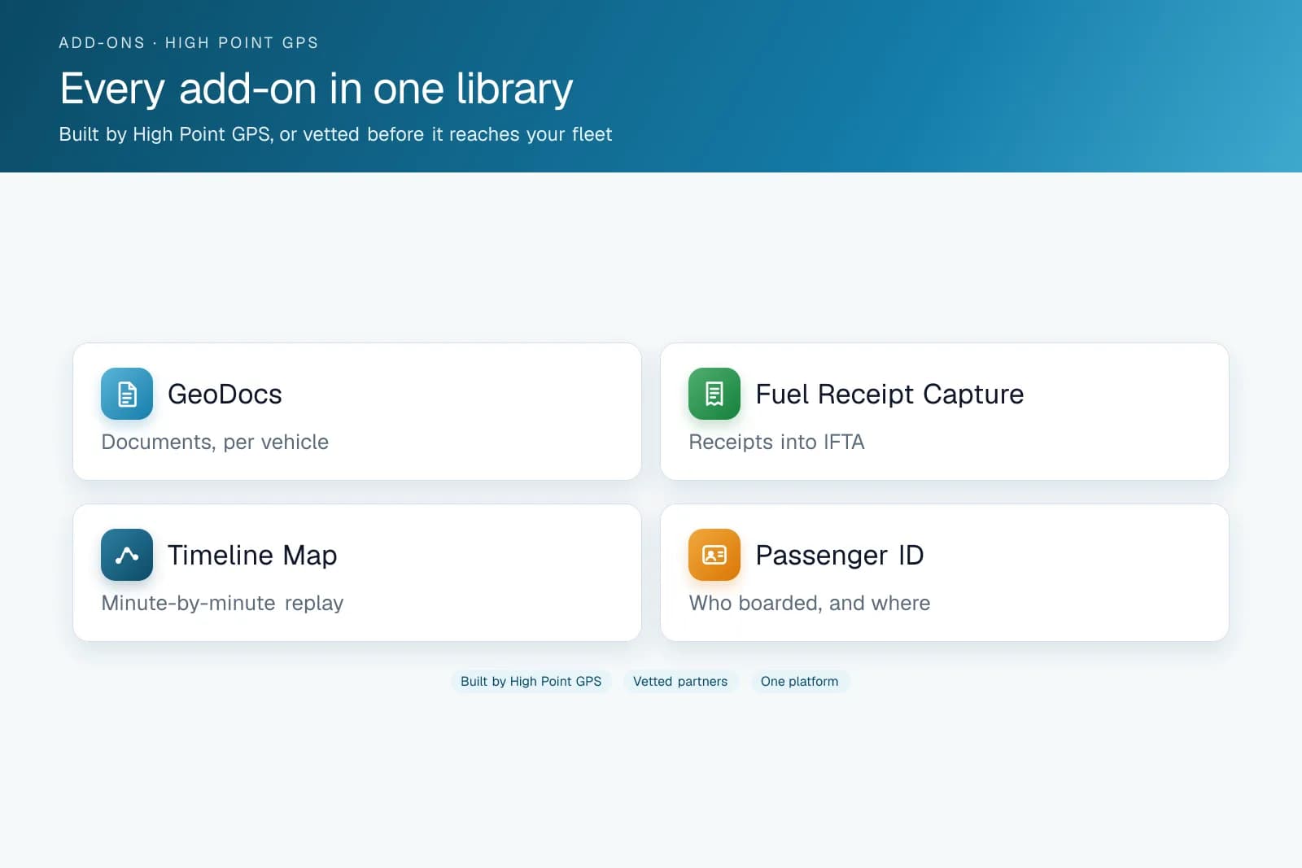Select the 'Built by High Point GPS' chip
Viewport: 1302px width, 868px height.
(531, 682)
